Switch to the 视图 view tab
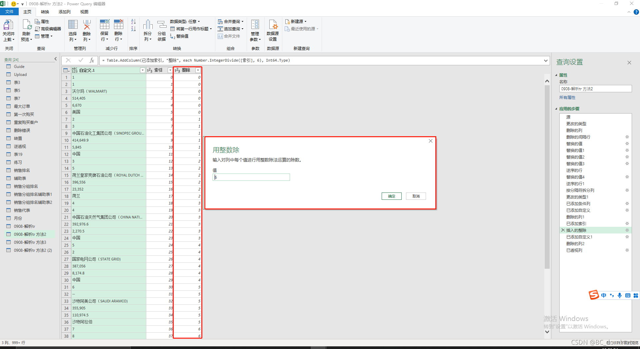 pos(84,12)
